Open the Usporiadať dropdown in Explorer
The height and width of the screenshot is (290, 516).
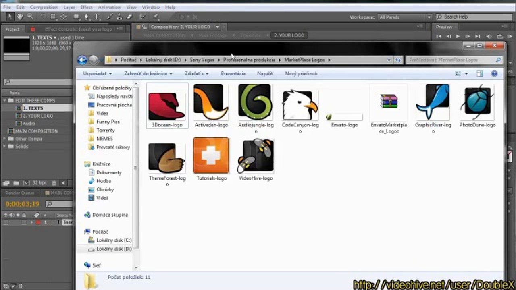(98, 73)
